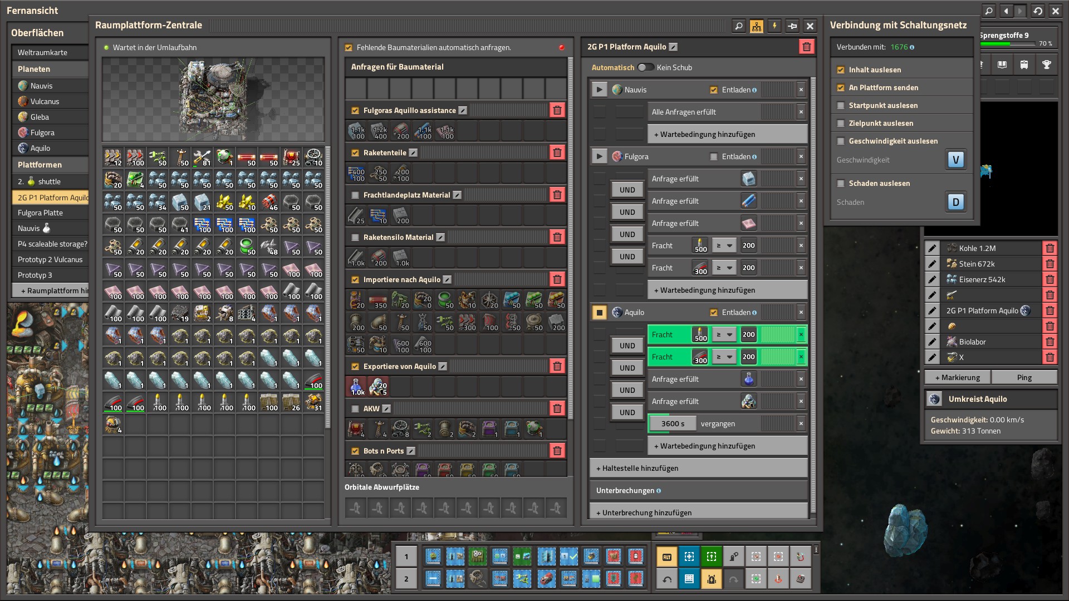Select the shuttle platform
The width and height of the screenshot is (1069, 601).
point(50,181)
